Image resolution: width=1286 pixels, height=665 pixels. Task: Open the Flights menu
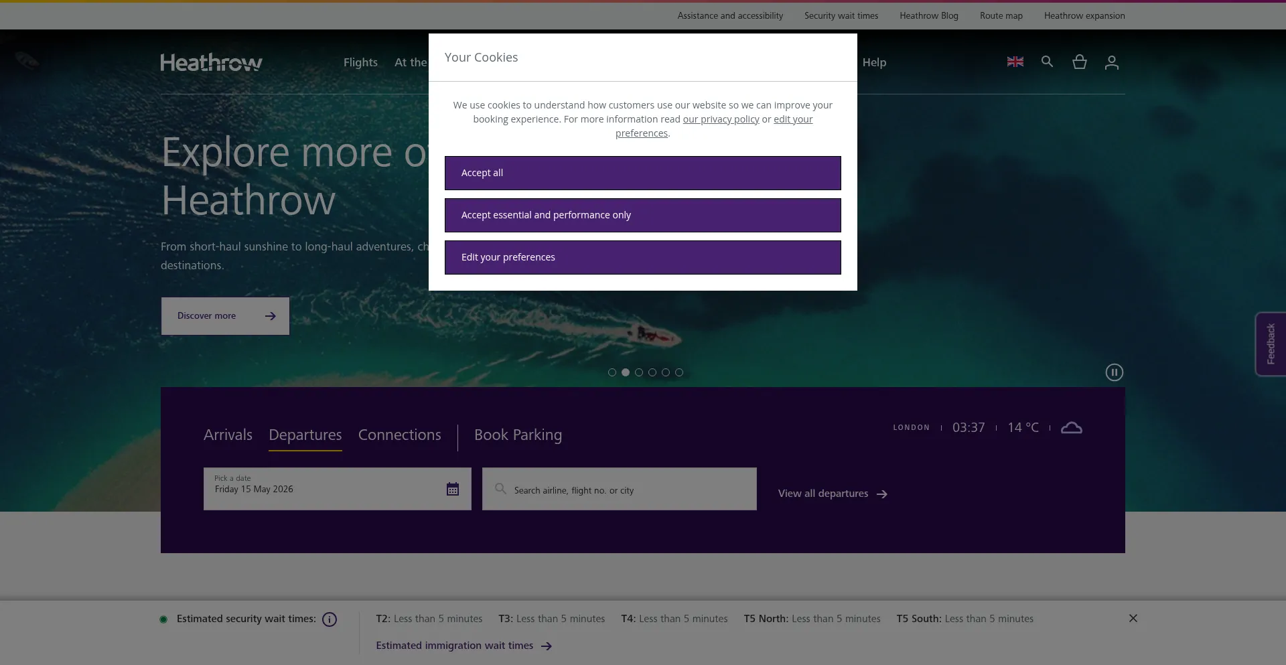click(x=360, y=62)
